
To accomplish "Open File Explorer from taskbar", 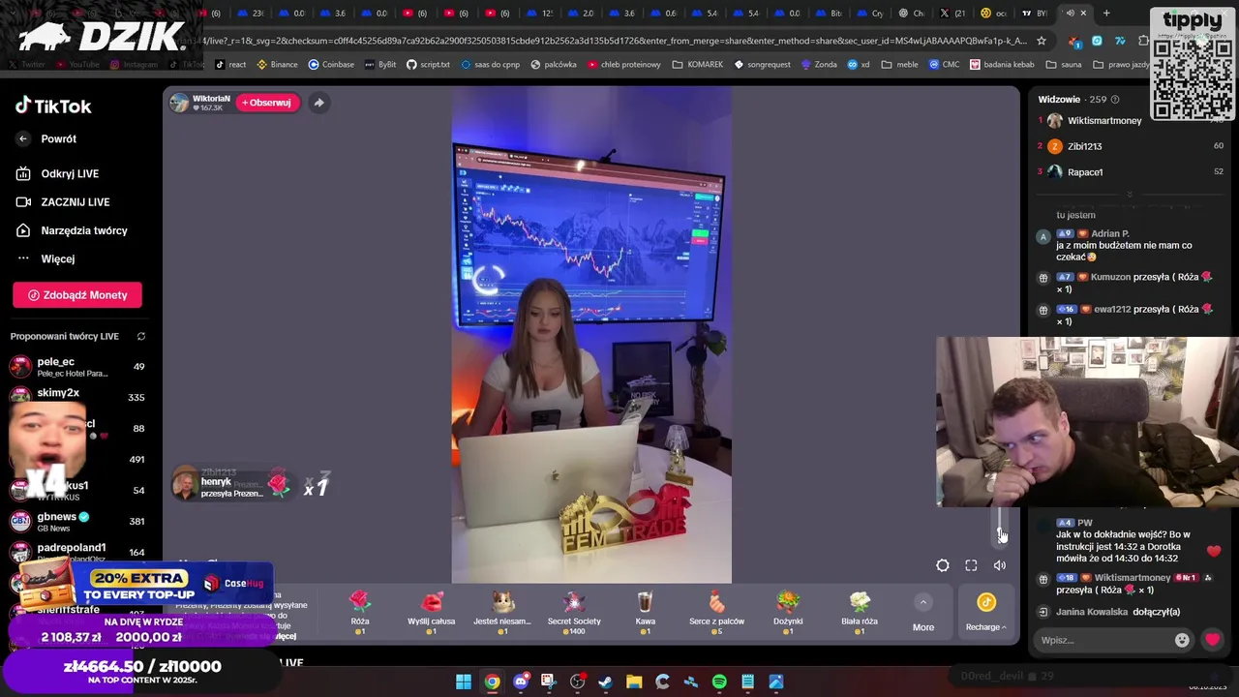I will 634,682.
